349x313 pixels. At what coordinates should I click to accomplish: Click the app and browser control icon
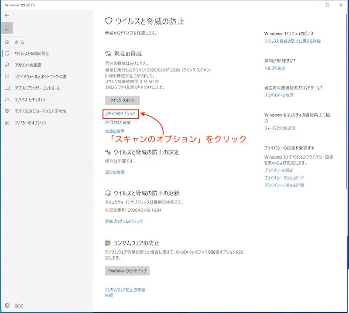click(x=7, y=88)
